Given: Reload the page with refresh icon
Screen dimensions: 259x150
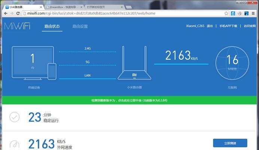Looking at the screenshot, I should 18,13.
